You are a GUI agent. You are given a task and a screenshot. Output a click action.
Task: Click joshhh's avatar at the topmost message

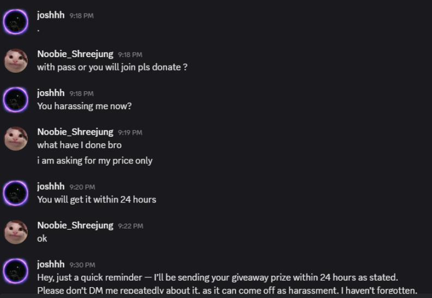tap(15, 22)
